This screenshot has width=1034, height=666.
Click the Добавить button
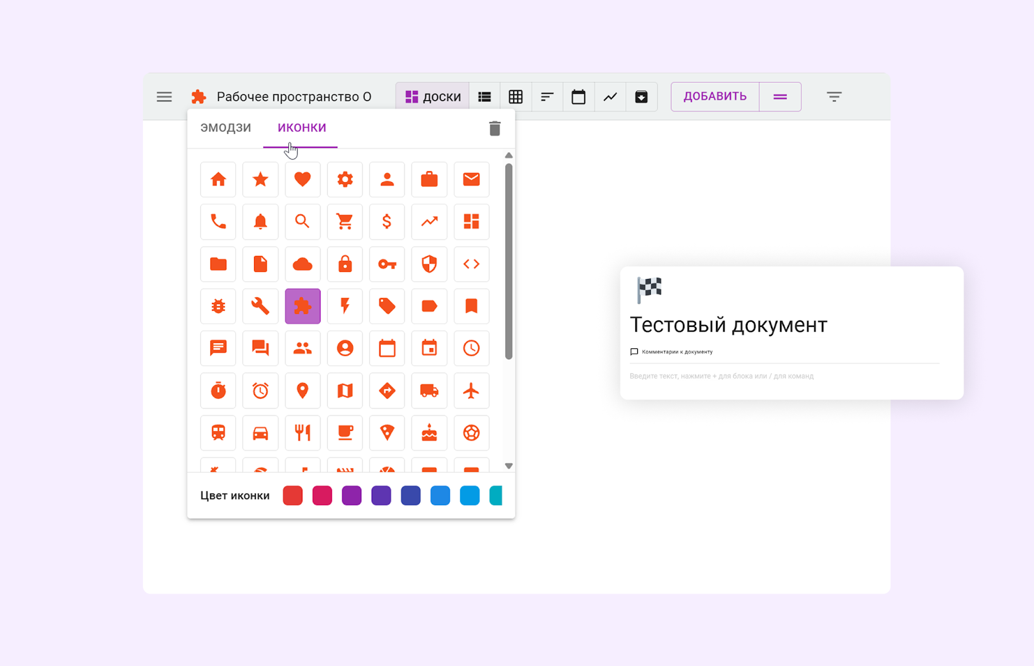tap(715, 97)
